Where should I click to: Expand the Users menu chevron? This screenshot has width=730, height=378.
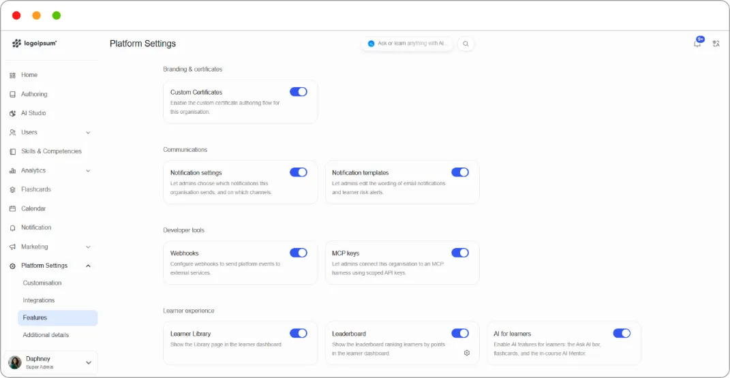(88, 133)
